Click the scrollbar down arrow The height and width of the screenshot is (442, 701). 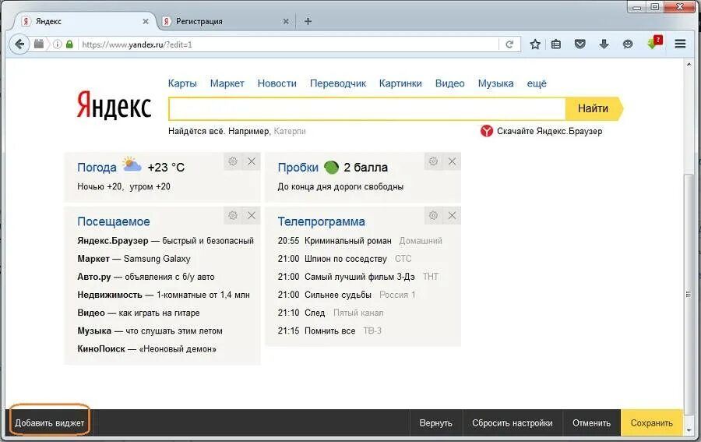point(689,430)
